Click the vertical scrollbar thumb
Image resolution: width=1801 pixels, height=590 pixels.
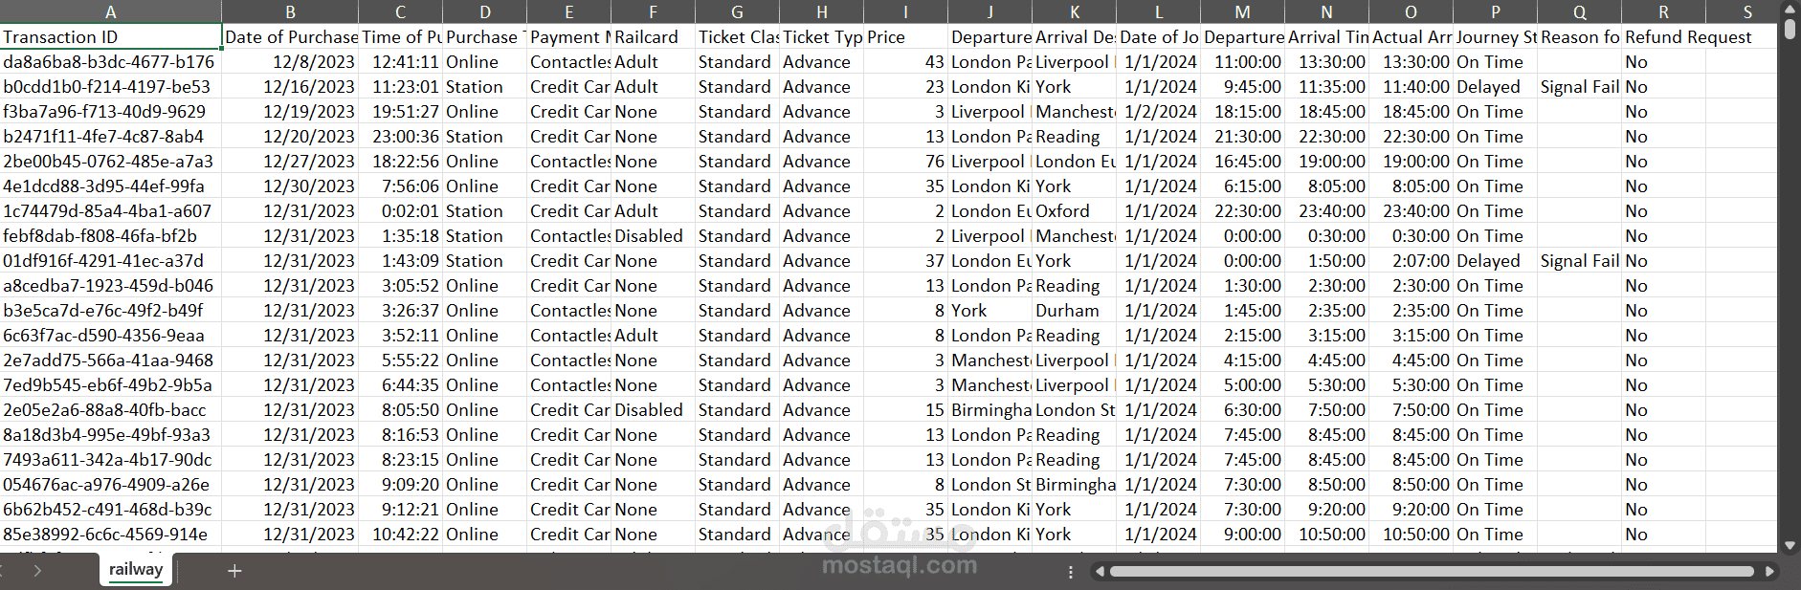(x=1790, y=30)
